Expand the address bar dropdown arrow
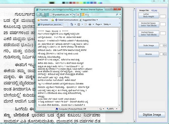This screenshot has height=124, width=169. click(x=71, y=15)
